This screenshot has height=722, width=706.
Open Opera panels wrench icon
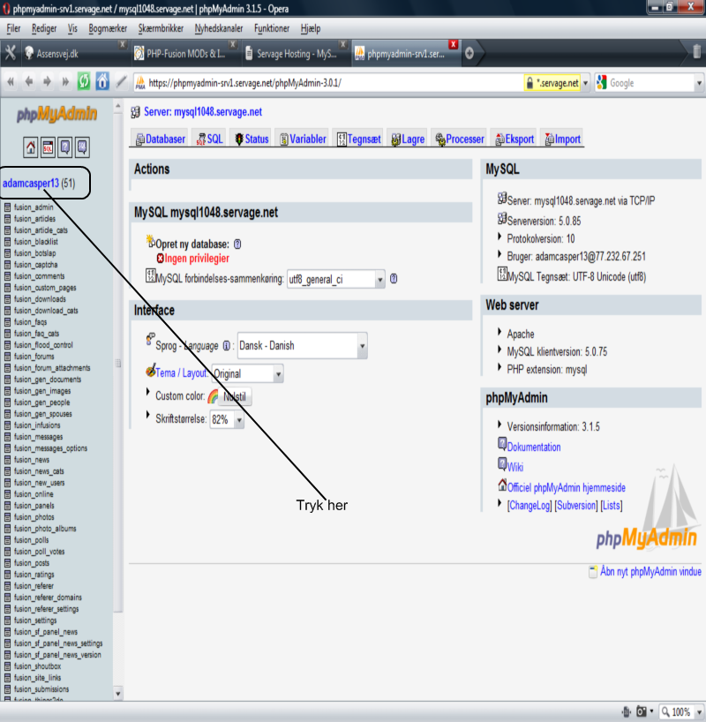click(10, 53)
